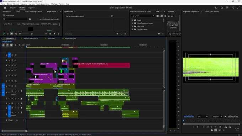
Task: Toggle insert sequences as nests button in timeline
Action: [3, 45]
